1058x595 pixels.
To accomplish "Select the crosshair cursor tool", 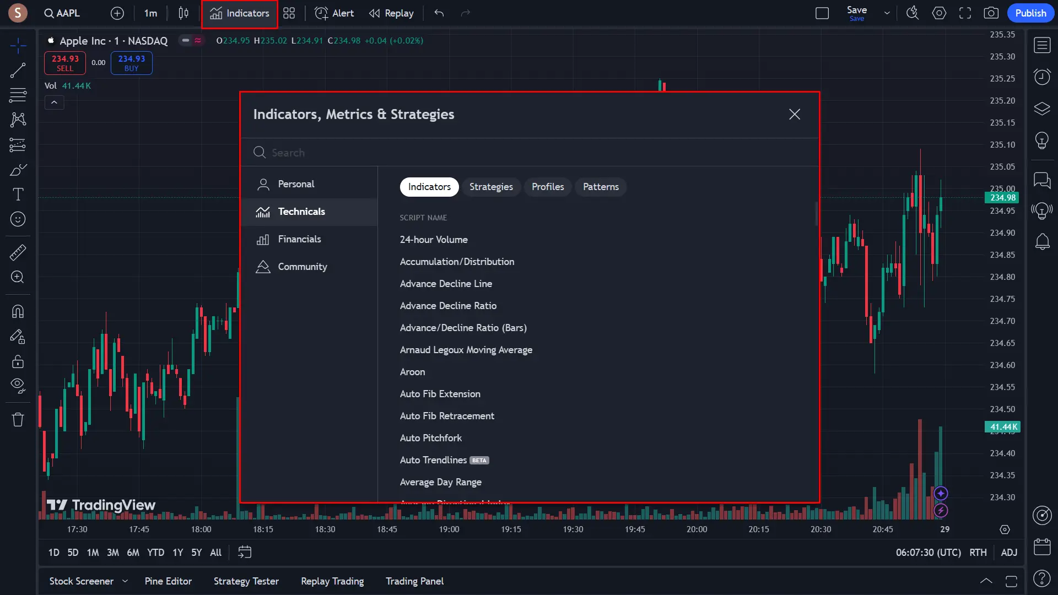I will tap(18, 46).
